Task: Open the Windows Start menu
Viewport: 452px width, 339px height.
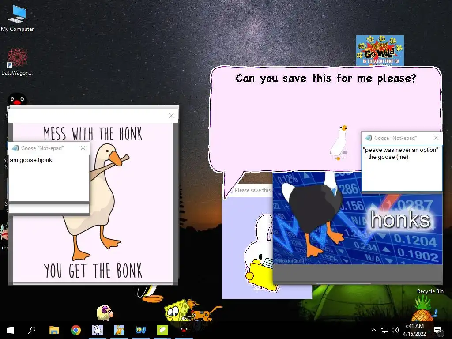Action: [11, 330]
